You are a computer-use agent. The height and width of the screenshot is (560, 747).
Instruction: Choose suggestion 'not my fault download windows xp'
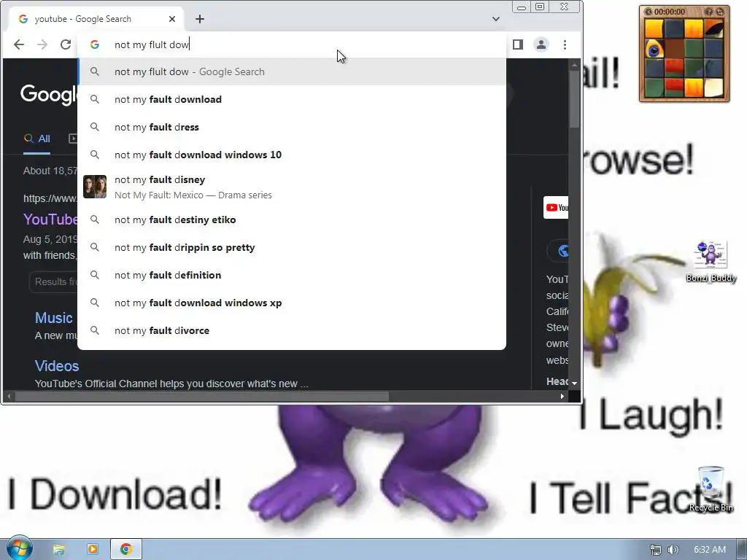coord(292,303)
